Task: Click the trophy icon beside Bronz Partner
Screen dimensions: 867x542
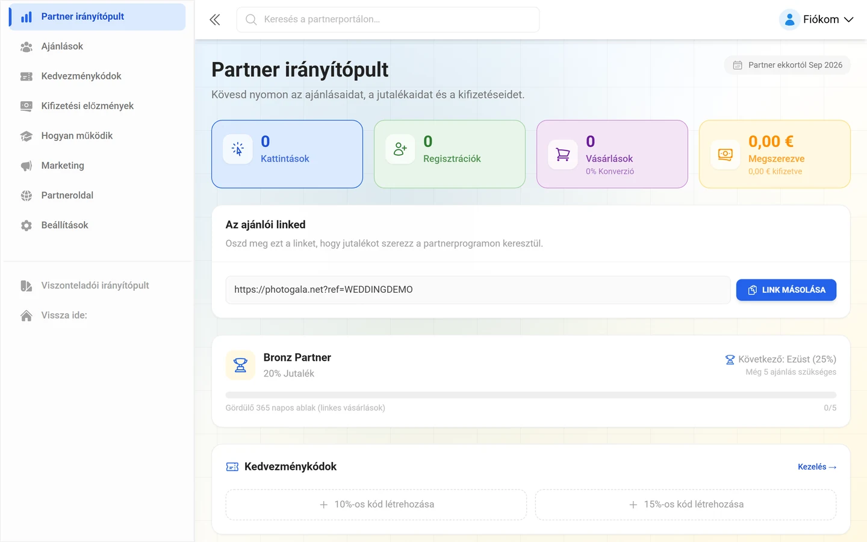Action: (x=240, y=365)
